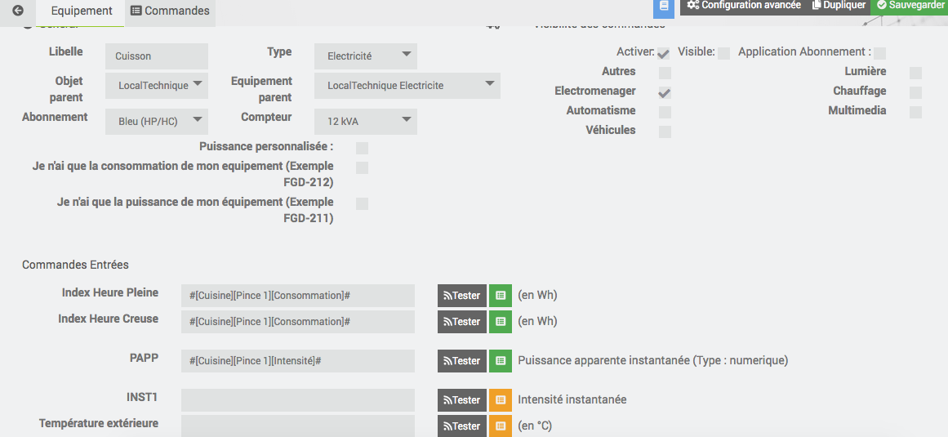Test the Index Heure Pleine command
This screenshot has width=948, height=437.
coord(462,296)
